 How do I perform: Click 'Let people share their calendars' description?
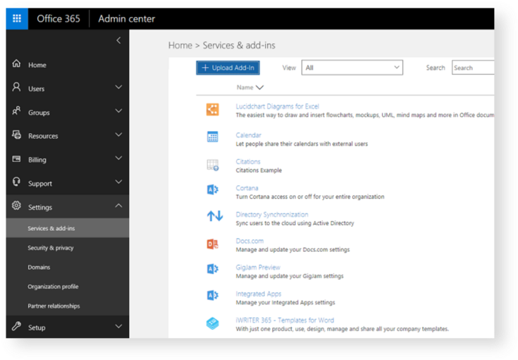[302, 144]
